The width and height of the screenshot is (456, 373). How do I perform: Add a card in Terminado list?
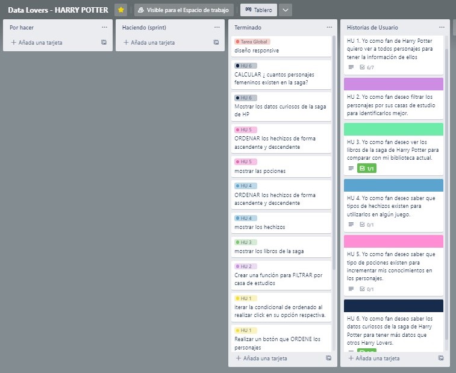pos(261,358)
